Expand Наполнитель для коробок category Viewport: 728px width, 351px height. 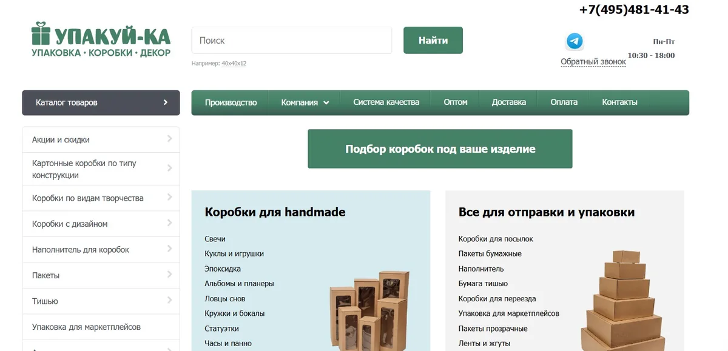[x=101, y=250]
